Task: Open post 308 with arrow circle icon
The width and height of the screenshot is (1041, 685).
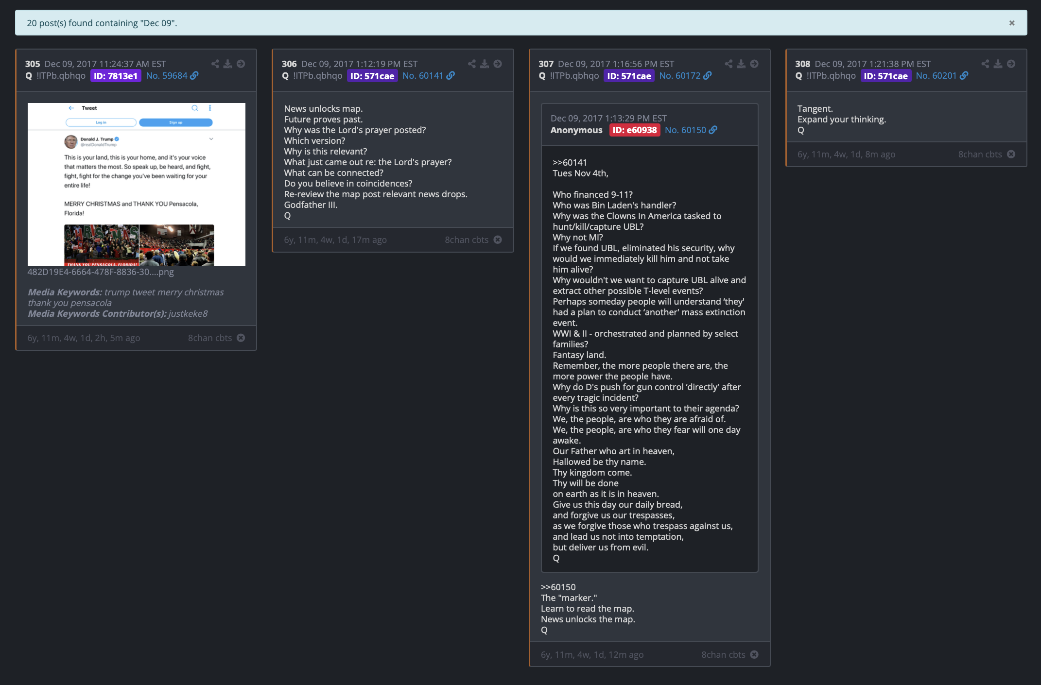Action: click(1011, 64)
